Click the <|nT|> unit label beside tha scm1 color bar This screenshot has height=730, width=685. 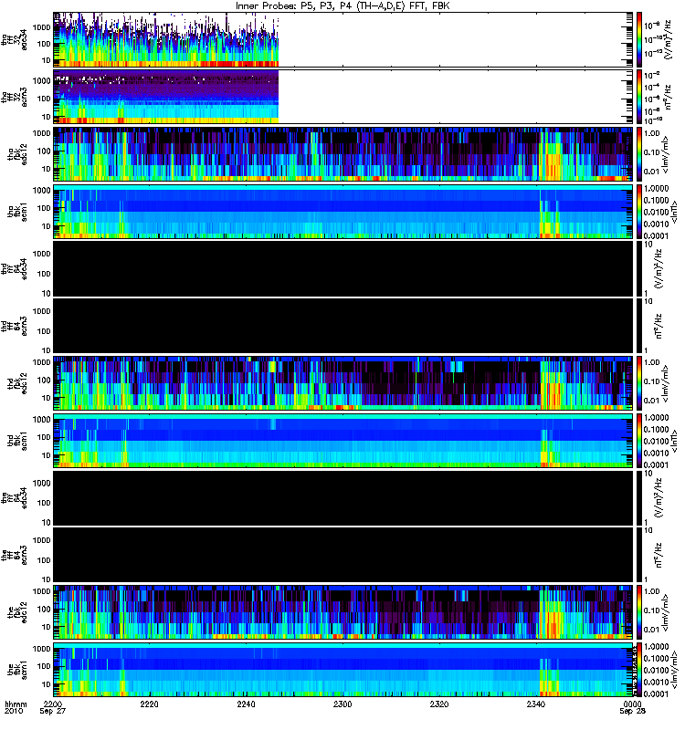point(674,212)
